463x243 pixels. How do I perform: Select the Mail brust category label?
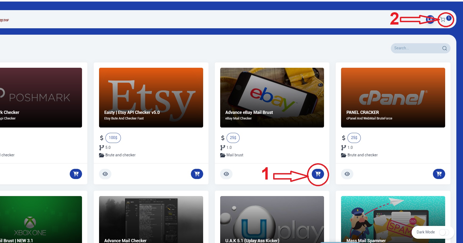click(x=235, y=155)
